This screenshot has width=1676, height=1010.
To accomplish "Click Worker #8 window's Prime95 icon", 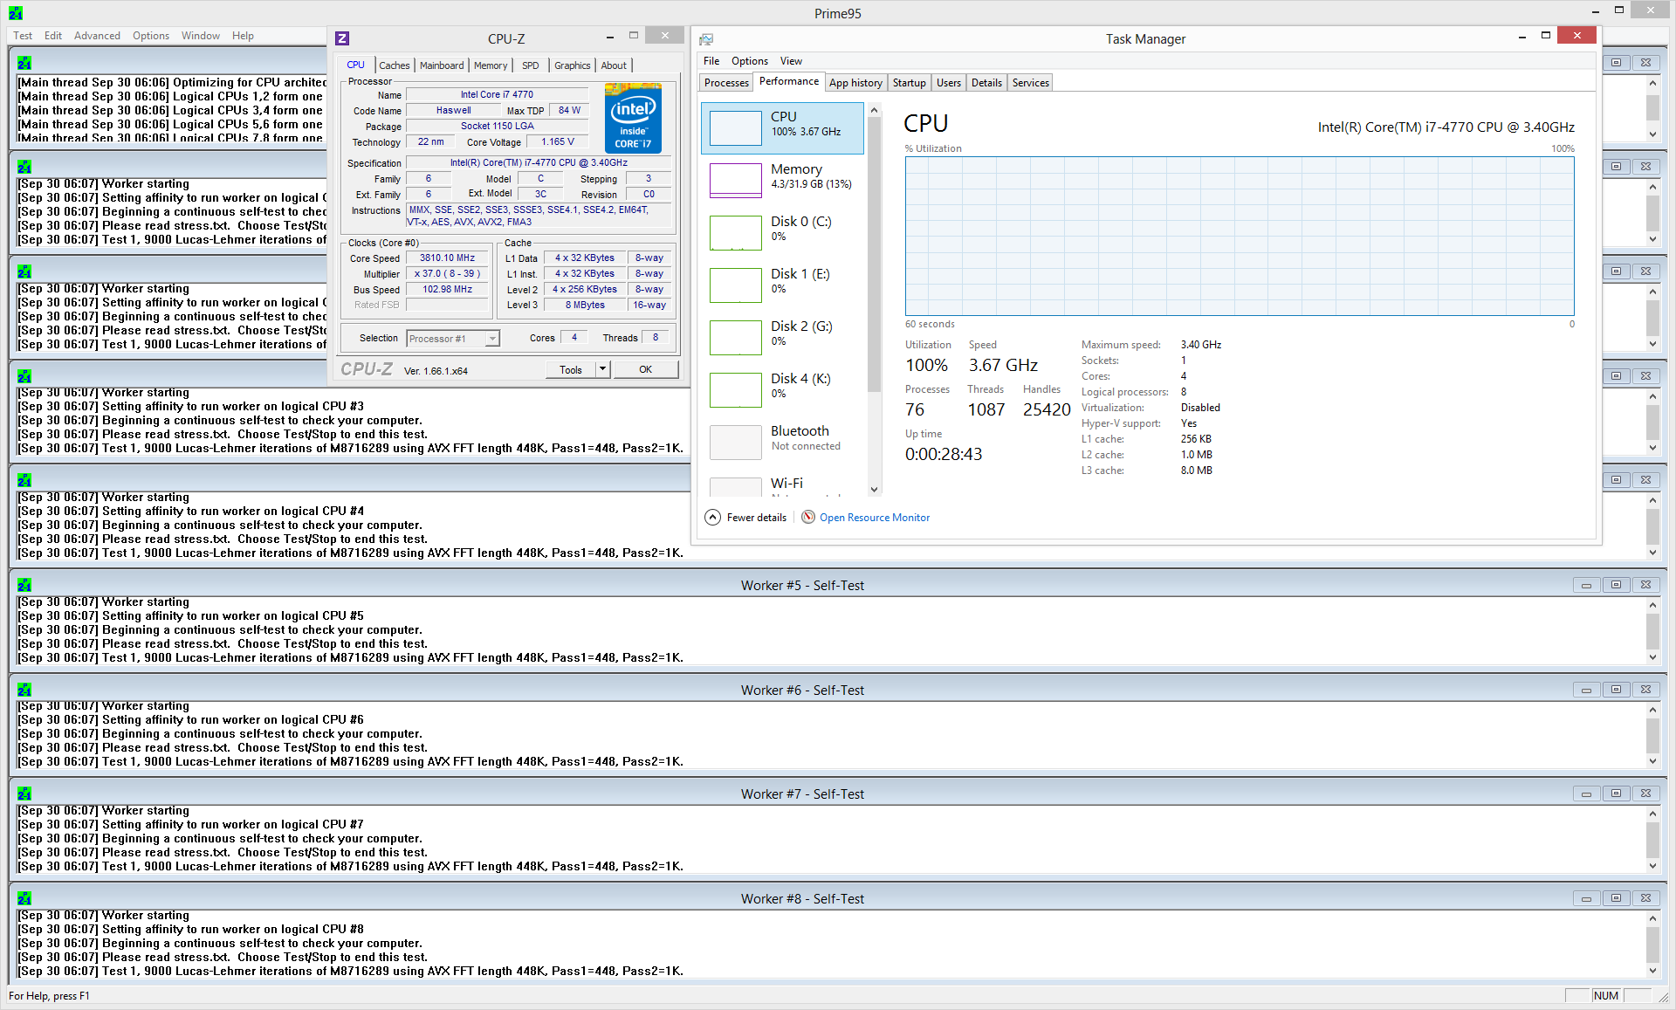I will pyautogui.click(x=24, y=898).
